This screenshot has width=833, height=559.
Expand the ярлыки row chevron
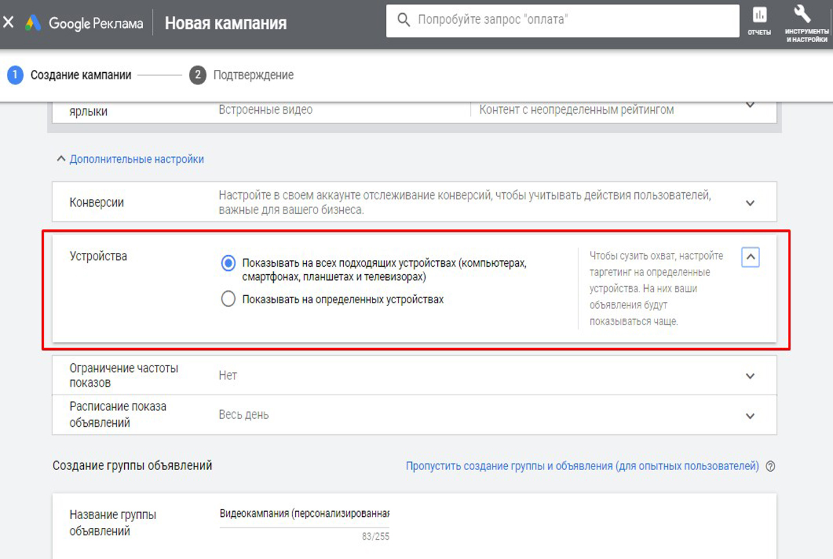(x=750, y=106)
